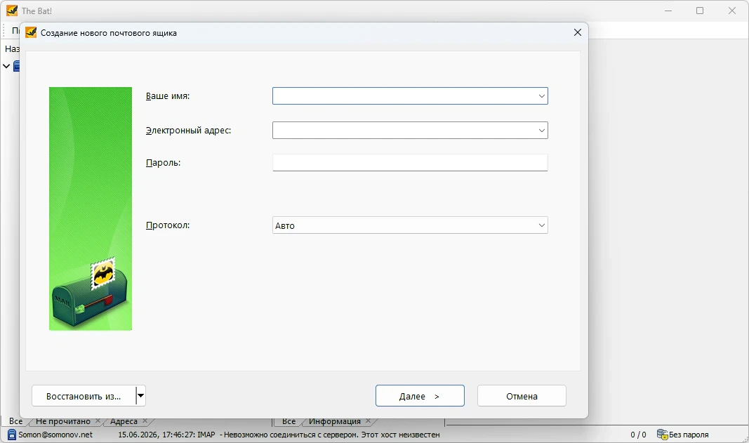This screenshot has width=749, height=443.
Task: Open the 'Ваше имя' dropdown list
Action: [x=542, y=96]
